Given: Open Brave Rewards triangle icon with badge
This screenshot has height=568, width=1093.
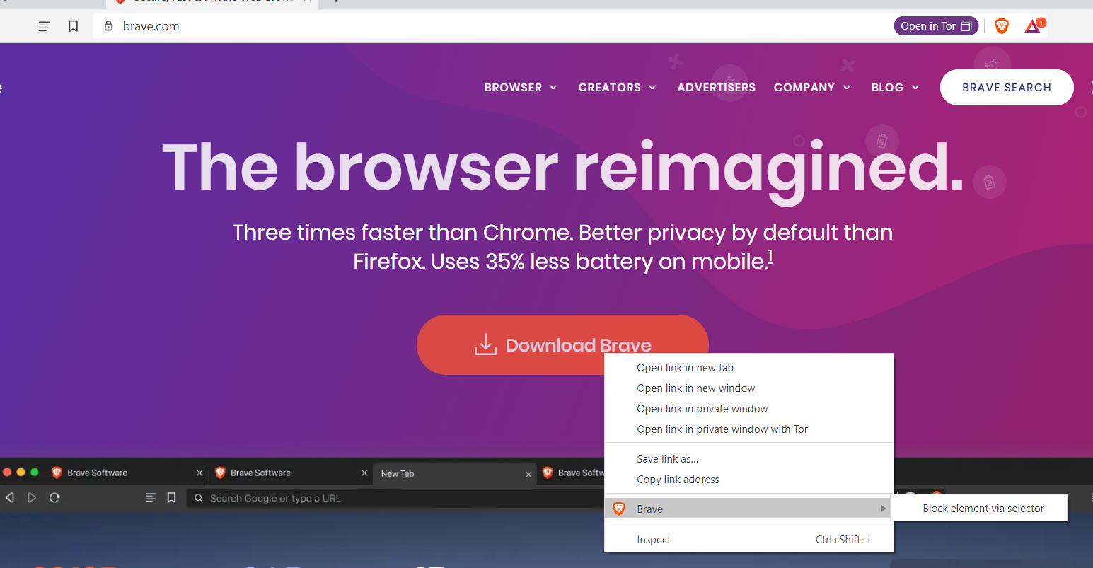Looking at the screenshot, I should [1034, 25].
